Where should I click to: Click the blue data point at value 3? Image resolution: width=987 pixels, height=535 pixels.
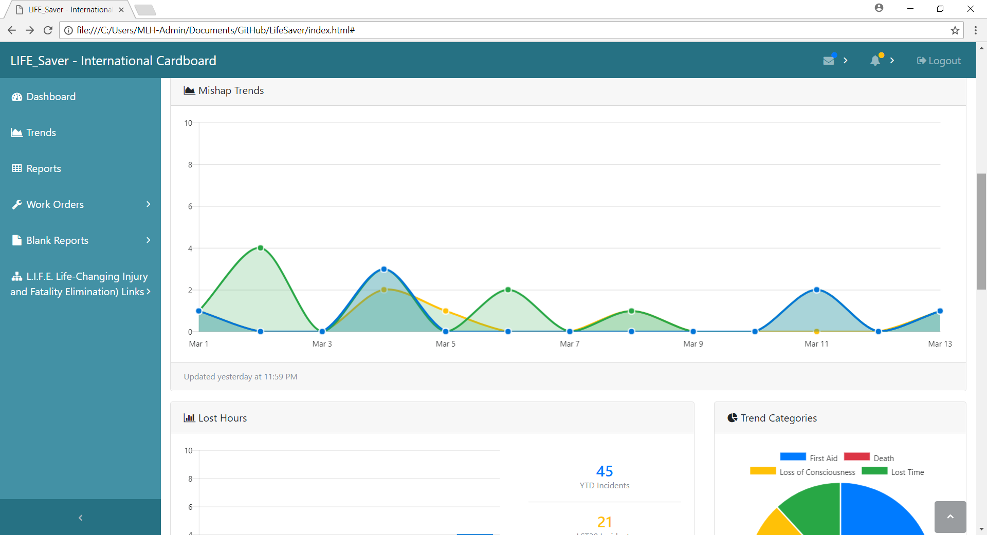pos(384,269)
